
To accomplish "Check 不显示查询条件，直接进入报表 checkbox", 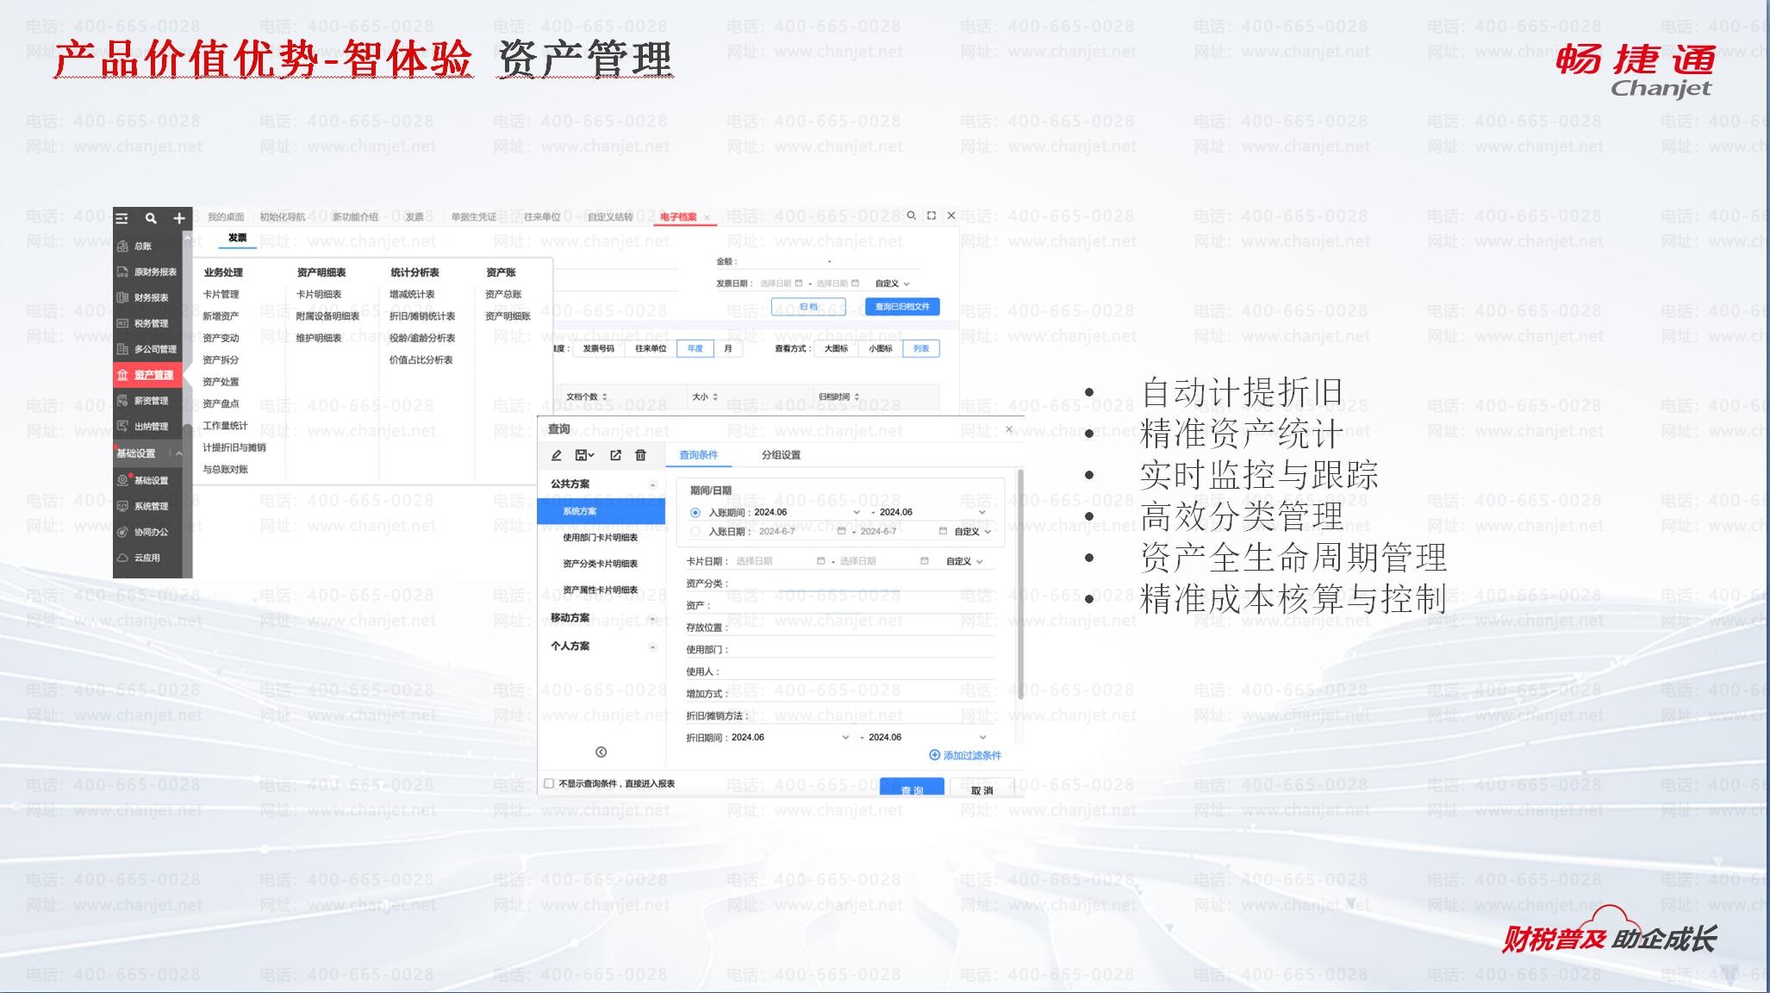I will tap(549, 784).
